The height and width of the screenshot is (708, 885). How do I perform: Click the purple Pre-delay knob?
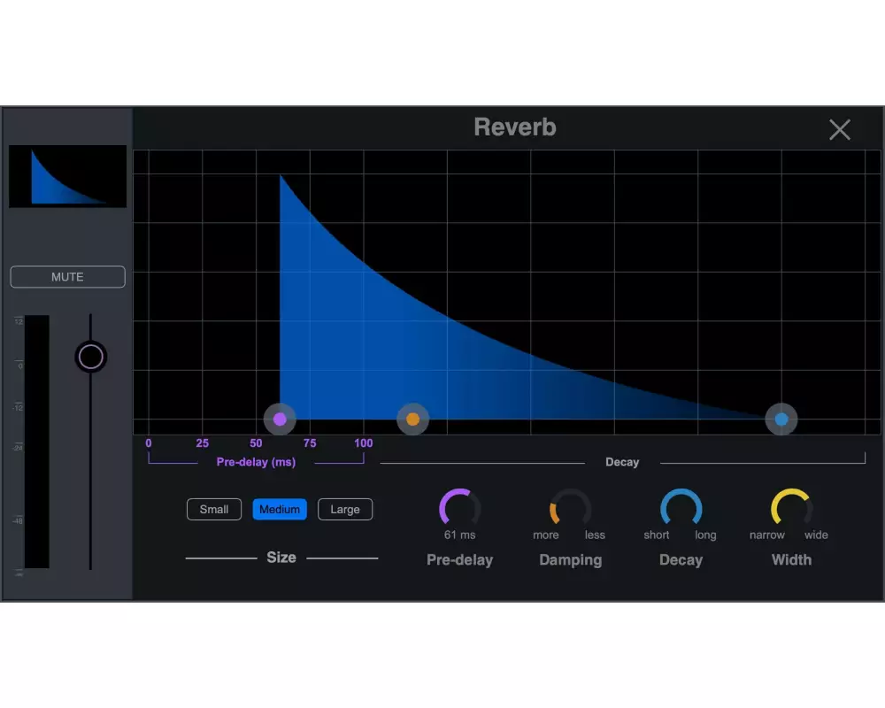pyautogui.click(x=459, y=508)
